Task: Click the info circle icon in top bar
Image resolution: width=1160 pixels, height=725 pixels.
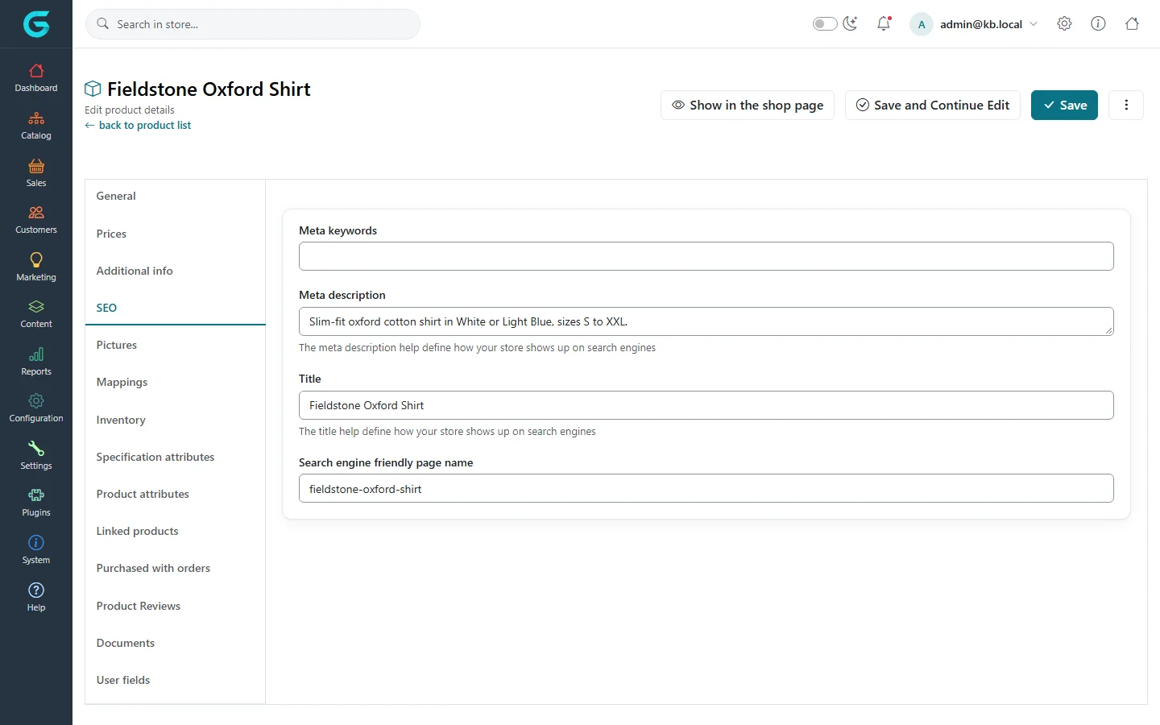Action: point(1098,24)
